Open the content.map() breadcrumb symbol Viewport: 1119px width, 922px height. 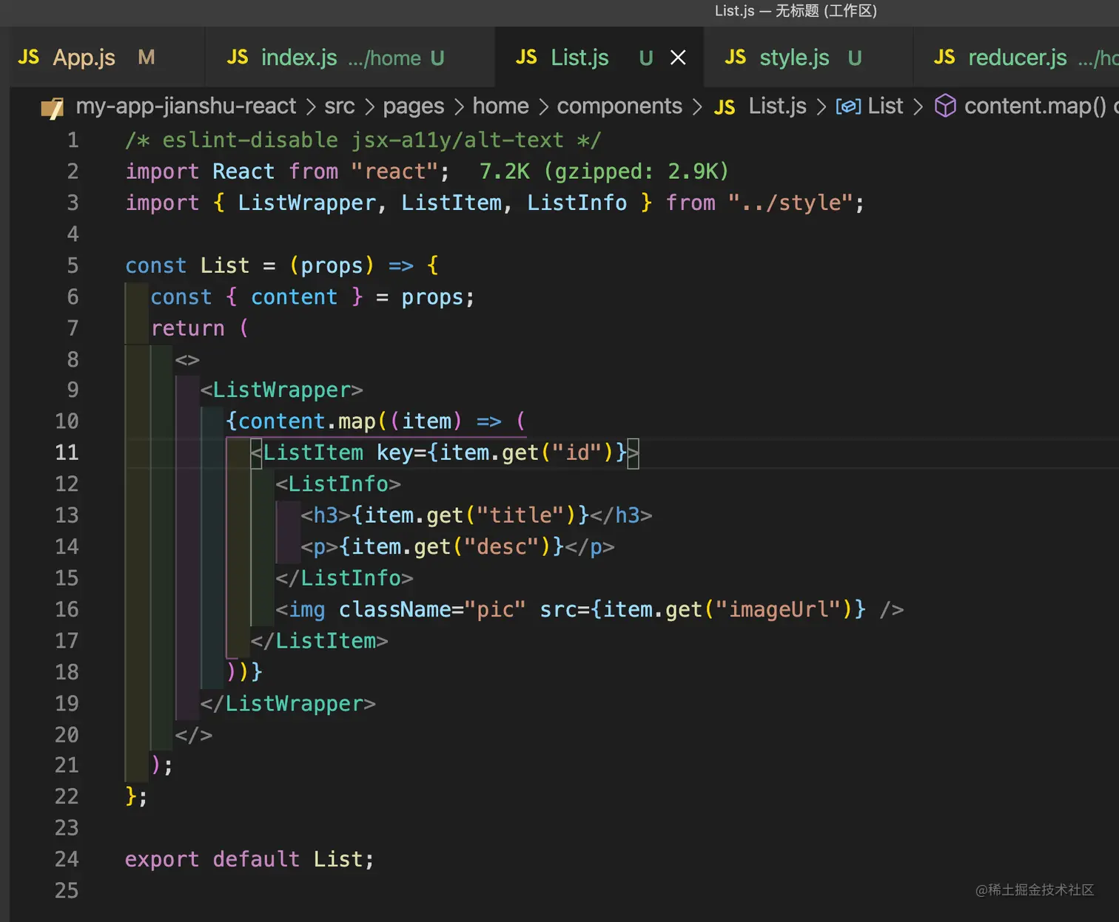click(x=1035, y=106)
